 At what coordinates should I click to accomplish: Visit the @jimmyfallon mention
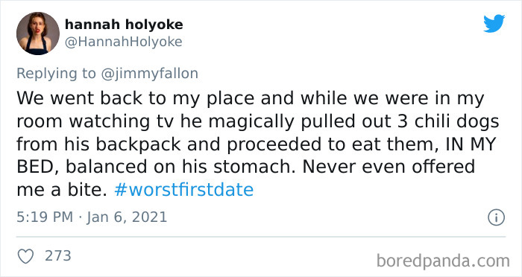149,74
